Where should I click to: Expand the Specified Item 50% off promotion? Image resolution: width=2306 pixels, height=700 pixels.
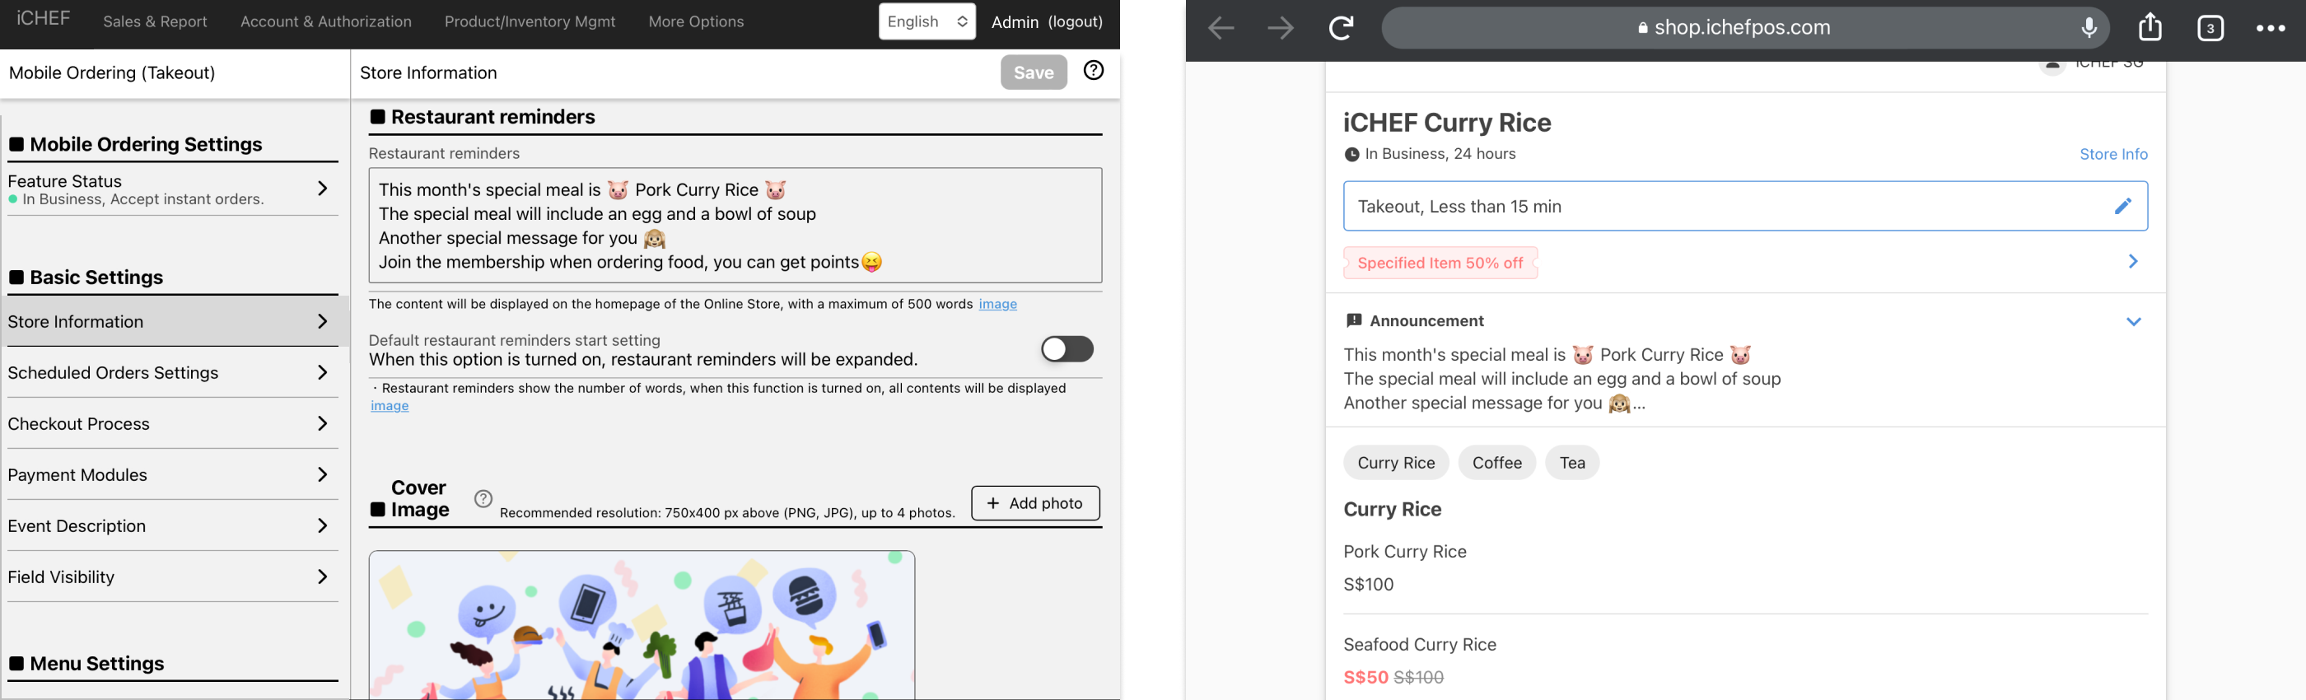click(2132, 261)
